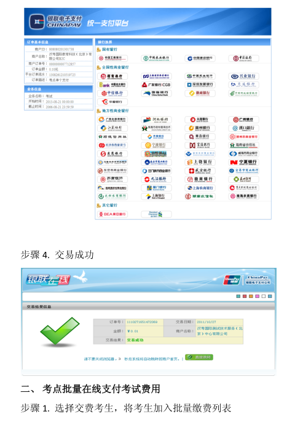Click the ChinaPay 银联电子支付 header logo
This screenshot has width=287, height=422.
56,21
